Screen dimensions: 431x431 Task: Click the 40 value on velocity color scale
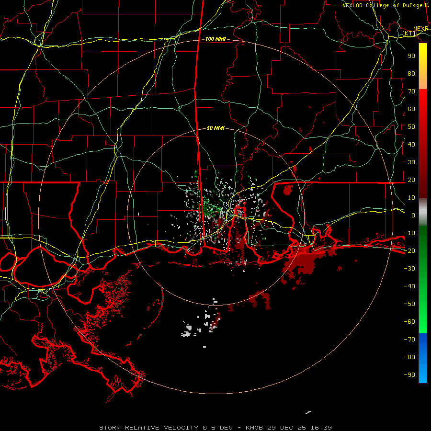(x=411, y=145)
